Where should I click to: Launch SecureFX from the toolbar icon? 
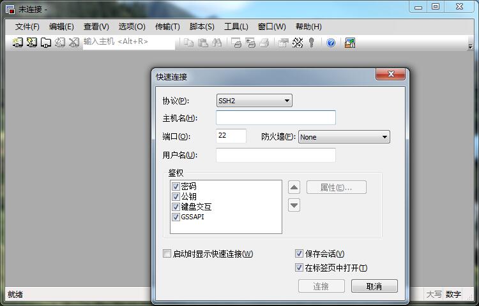pyautogui.click(x=349, y=43)
